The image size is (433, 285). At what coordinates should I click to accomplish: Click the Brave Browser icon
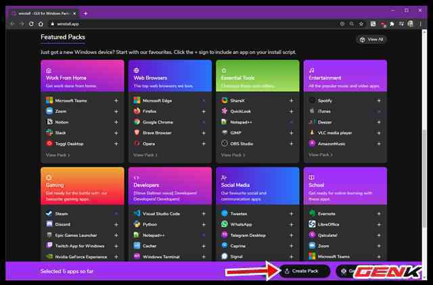click(x=137, y=132)
